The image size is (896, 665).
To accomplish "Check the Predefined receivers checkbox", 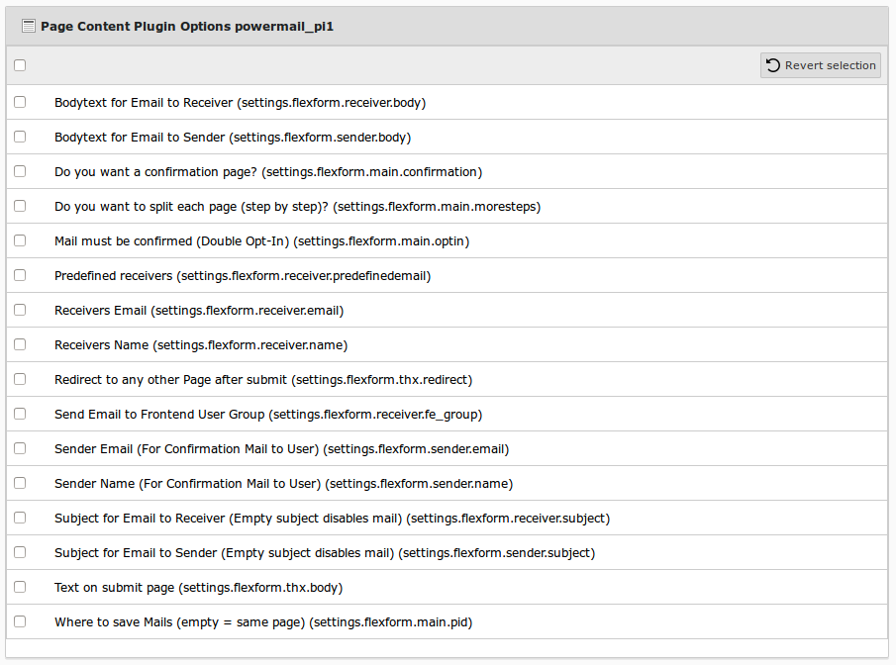I will tap(20, 275).
